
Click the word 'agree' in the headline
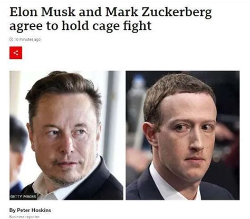tap(26, 27)
